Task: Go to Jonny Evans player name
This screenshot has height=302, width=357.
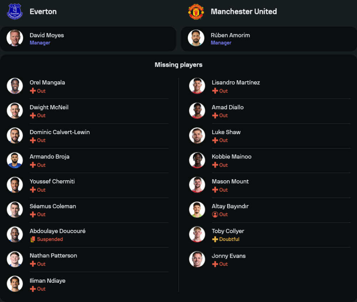Action: (x=228, y=256)
